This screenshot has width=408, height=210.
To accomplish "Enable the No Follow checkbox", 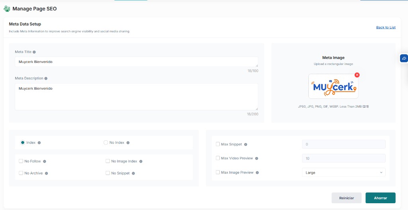I will [x=21, y=161].
